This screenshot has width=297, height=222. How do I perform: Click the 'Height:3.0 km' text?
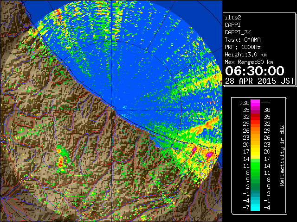coord(245,55)
